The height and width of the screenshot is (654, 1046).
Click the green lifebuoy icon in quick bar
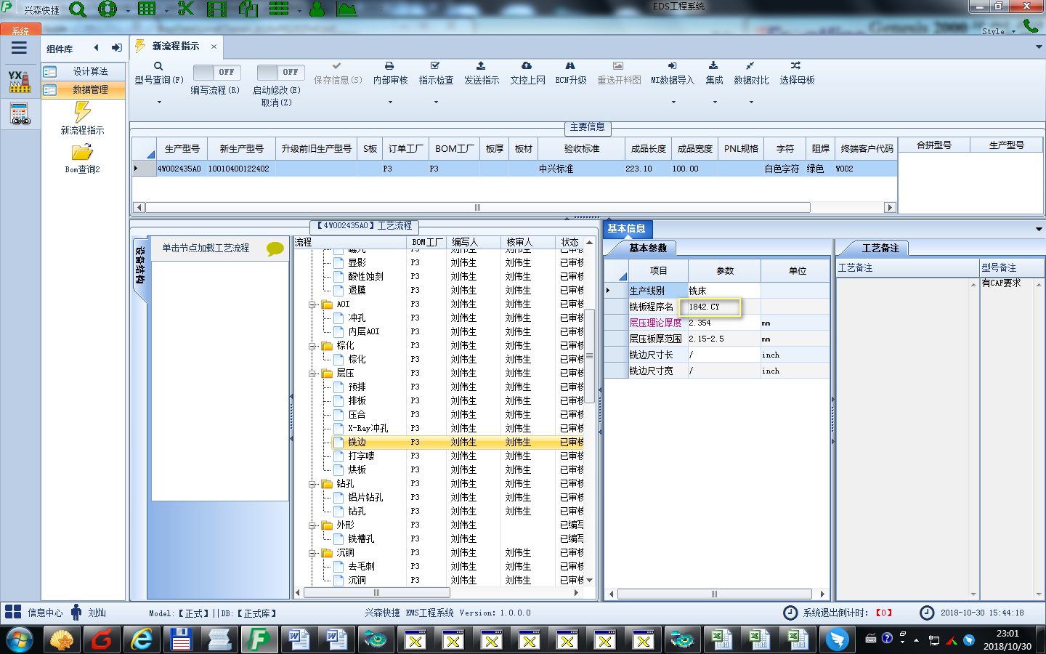(x=108, y=9)
